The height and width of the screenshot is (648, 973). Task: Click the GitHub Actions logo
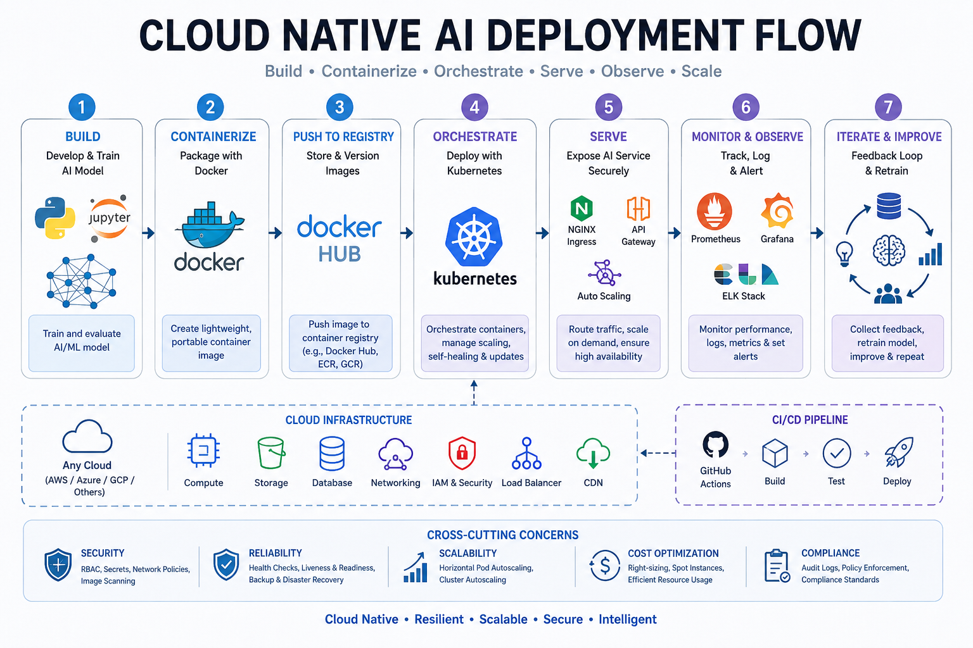point(716,445)
